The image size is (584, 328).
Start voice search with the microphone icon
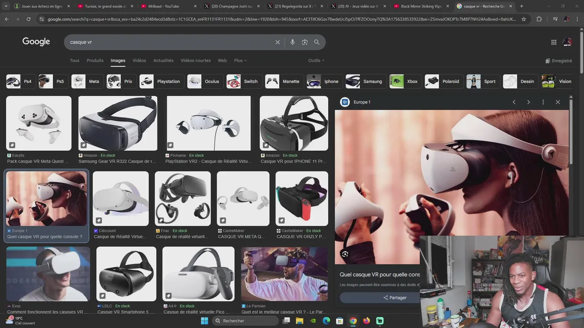292,42
